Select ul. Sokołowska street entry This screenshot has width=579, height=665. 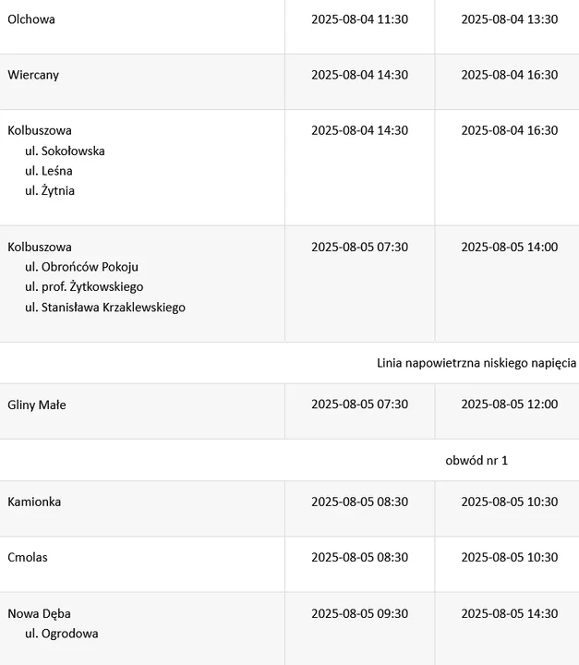65,151
